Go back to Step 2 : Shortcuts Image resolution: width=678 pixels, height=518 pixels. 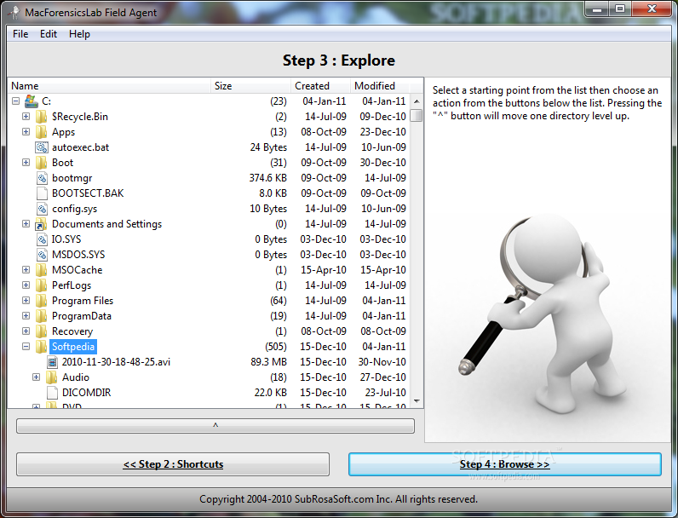coord(173,464)
